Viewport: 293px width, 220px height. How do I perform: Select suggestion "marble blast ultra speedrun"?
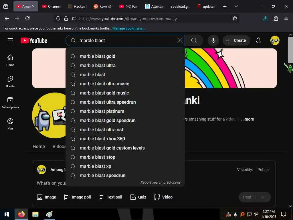(125, 102)
